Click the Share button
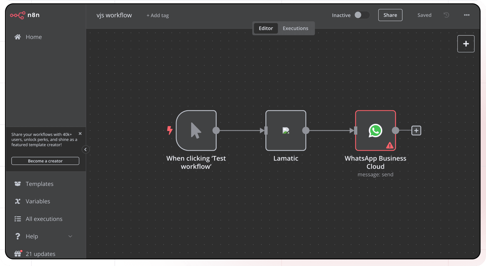486x266 pixels. click(x=390, y=15)
